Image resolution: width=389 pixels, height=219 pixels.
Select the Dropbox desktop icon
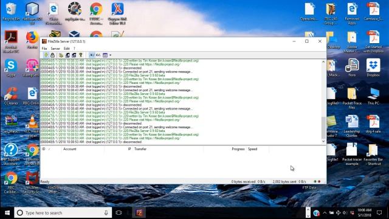pos(373,68)
